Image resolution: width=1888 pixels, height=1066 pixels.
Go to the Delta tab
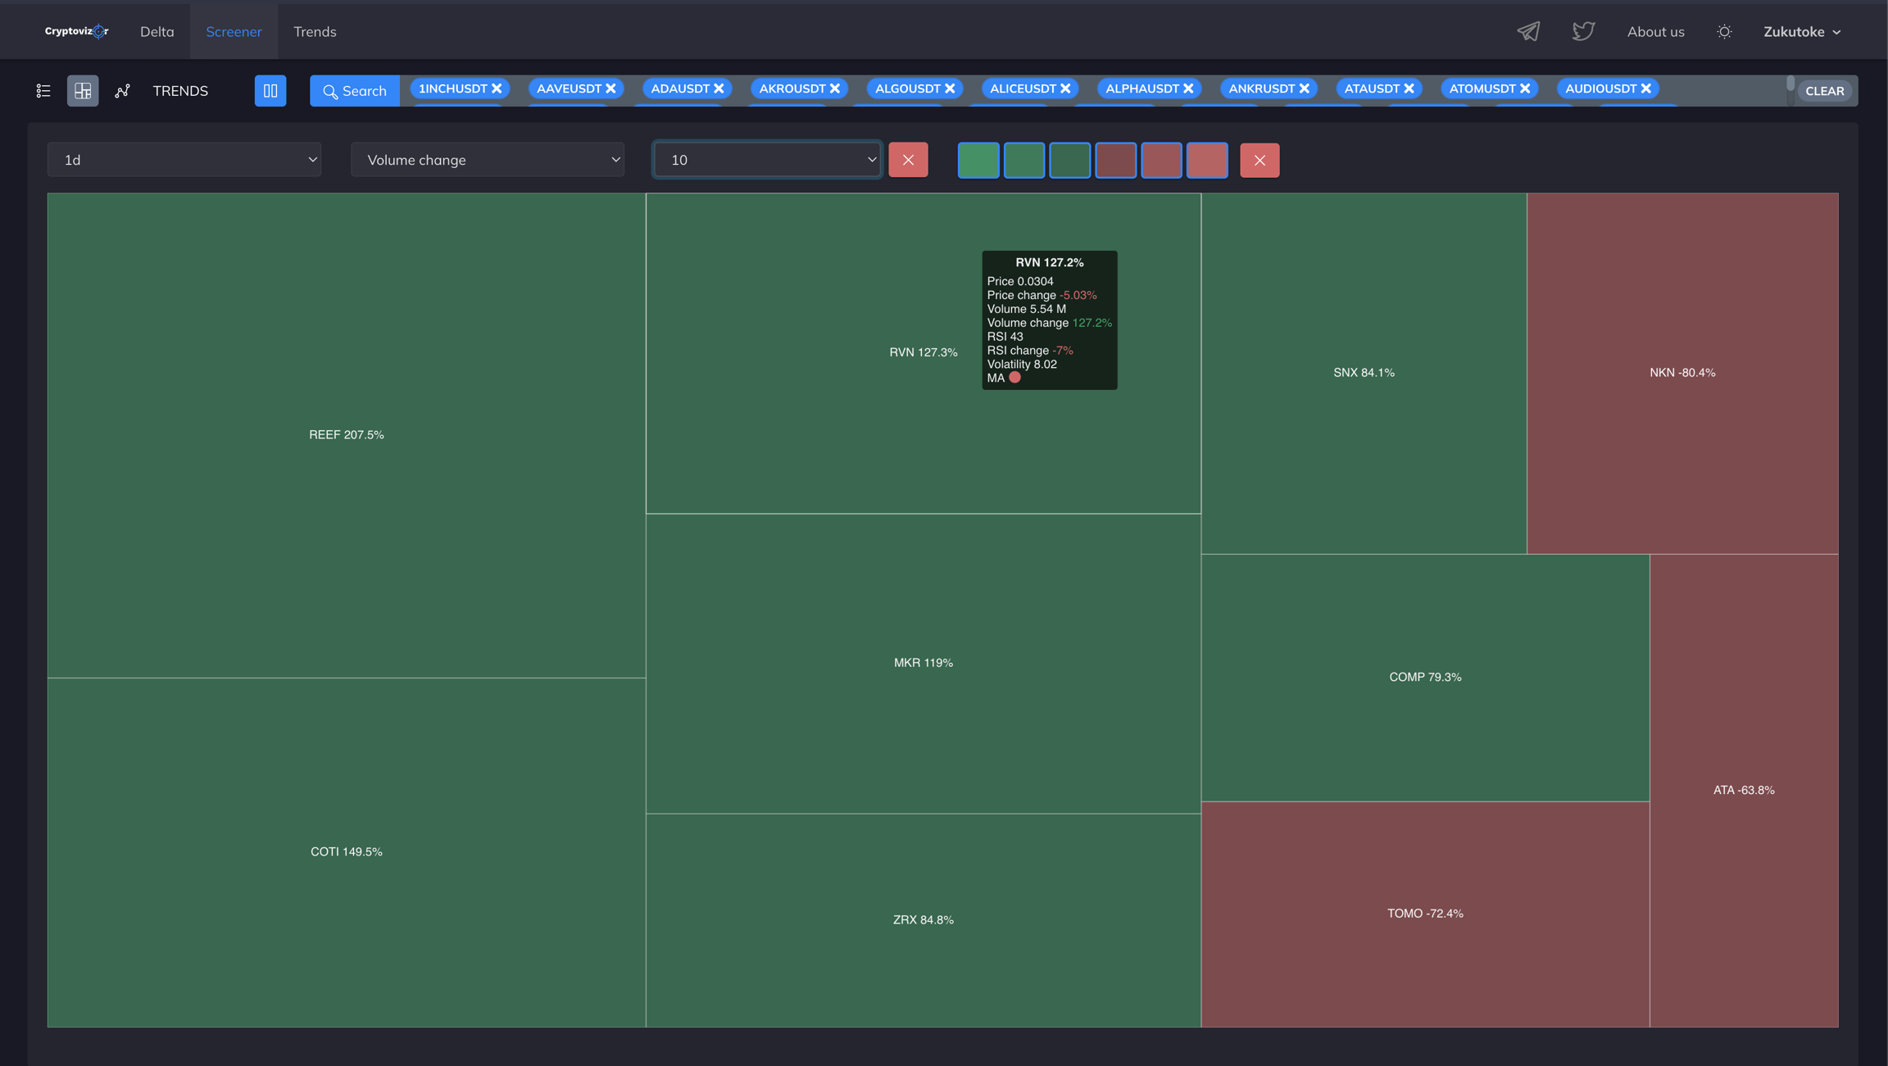tap(157, 31)
